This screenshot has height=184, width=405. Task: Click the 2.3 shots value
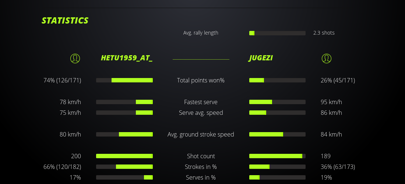click(x=324, y=33)
